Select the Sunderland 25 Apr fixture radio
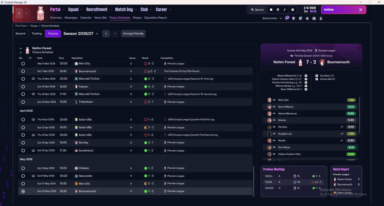 click(x=23, y=151)
